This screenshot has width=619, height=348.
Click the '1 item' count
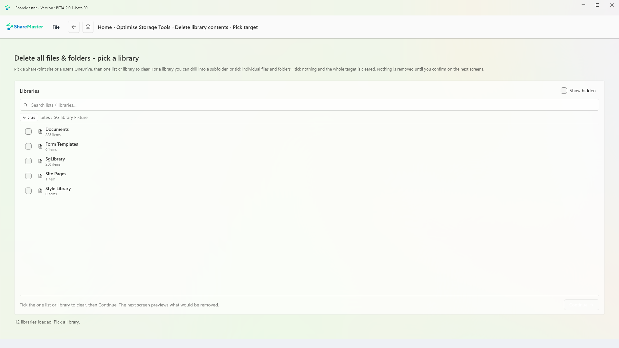pyautogui.click(x=50, y=179)
